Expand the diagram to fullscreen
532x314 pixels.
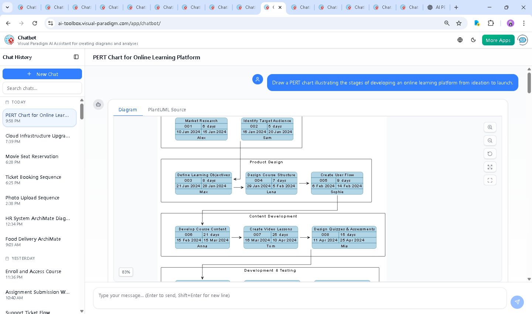point(490,167)
